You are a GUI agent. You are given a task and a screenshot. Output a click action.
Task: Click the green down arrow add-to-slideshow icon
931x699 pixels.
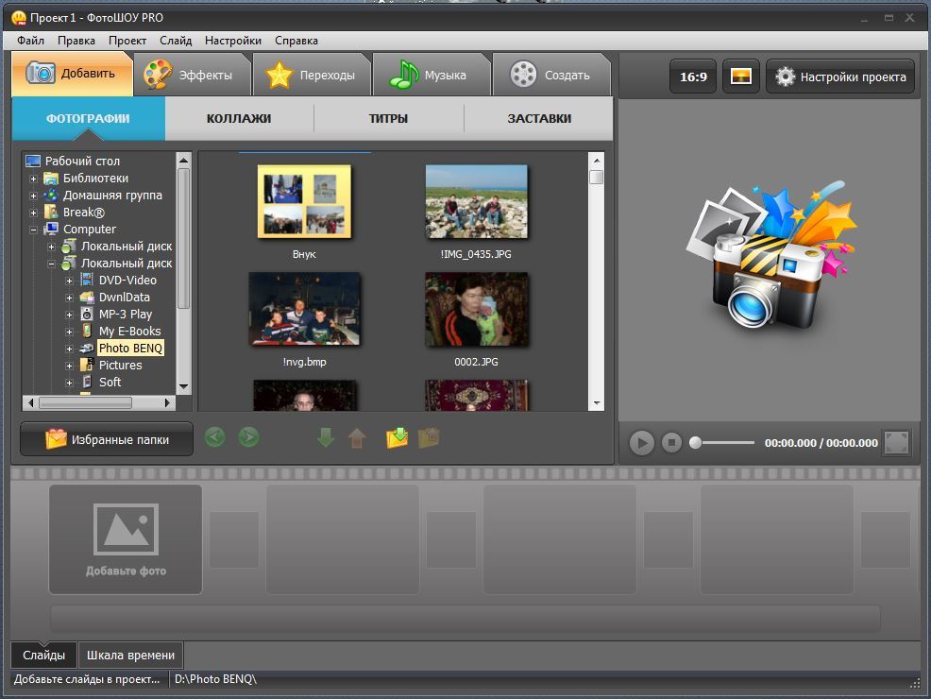click(326, 438)
